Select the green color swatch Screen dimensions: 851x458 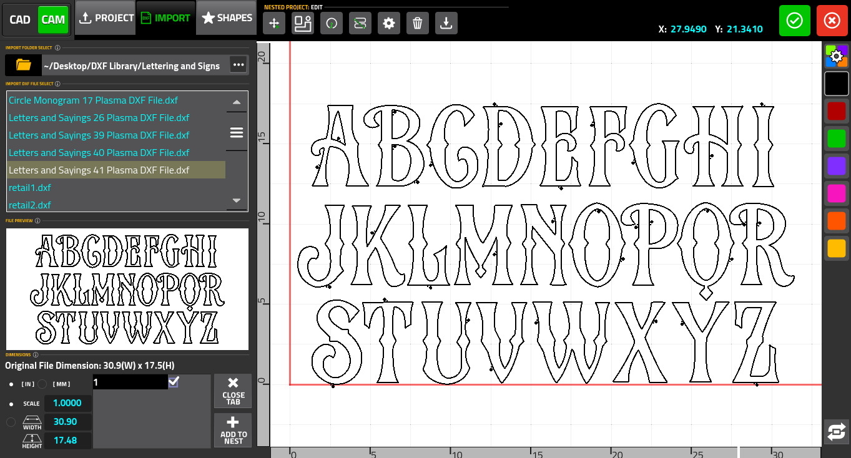pyautogui.click(x=837, y=139)
